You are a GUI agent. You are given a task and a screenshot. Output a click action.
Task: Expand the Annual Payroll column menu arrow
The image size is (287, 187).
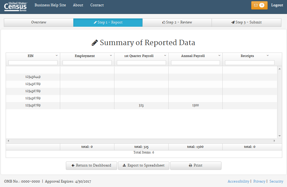[x=219, y=56]
